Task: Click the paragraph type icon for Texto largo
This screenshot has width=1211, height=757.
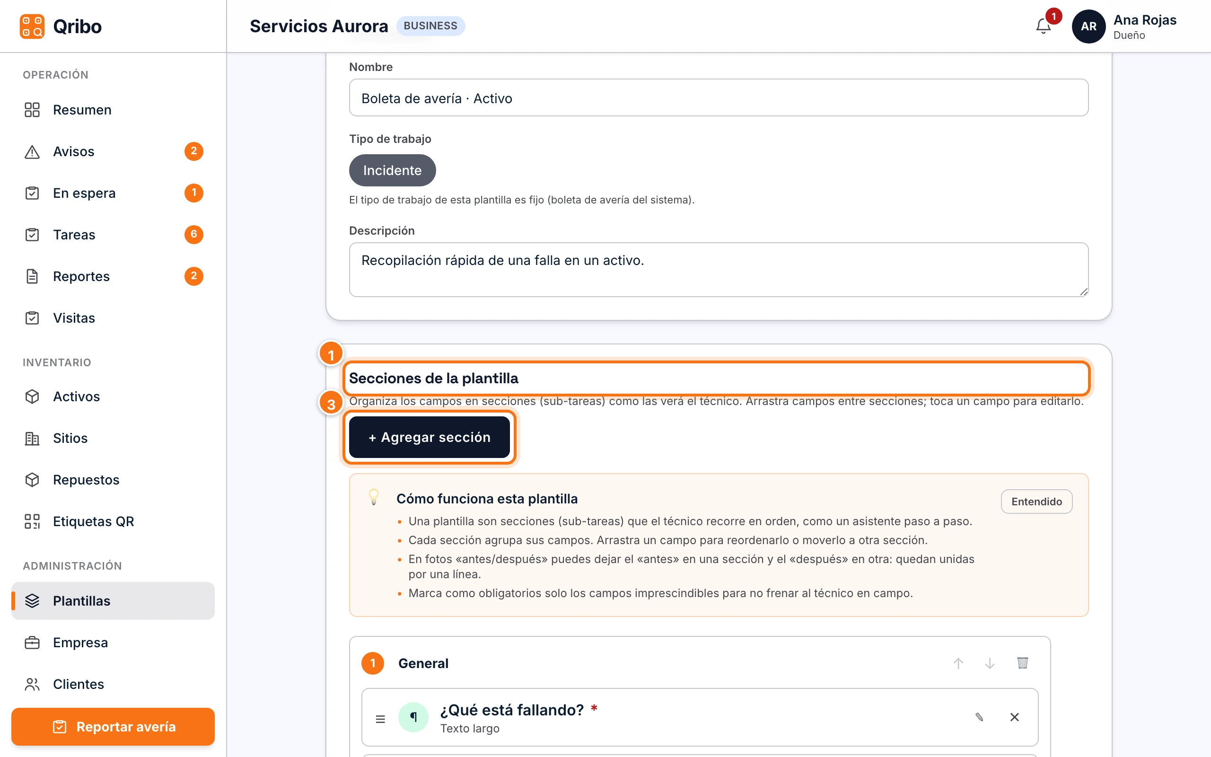Action: point(413,717)
